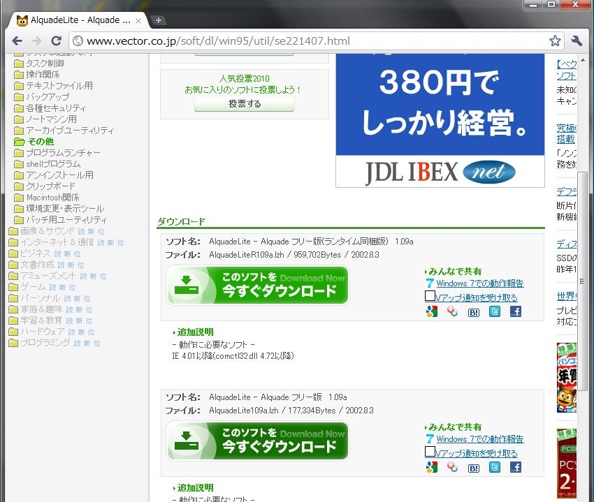Viewport: 594px width, 502px height.
Task: Click the 新 link beside ゲーム
Action: [x=62, y=288]
